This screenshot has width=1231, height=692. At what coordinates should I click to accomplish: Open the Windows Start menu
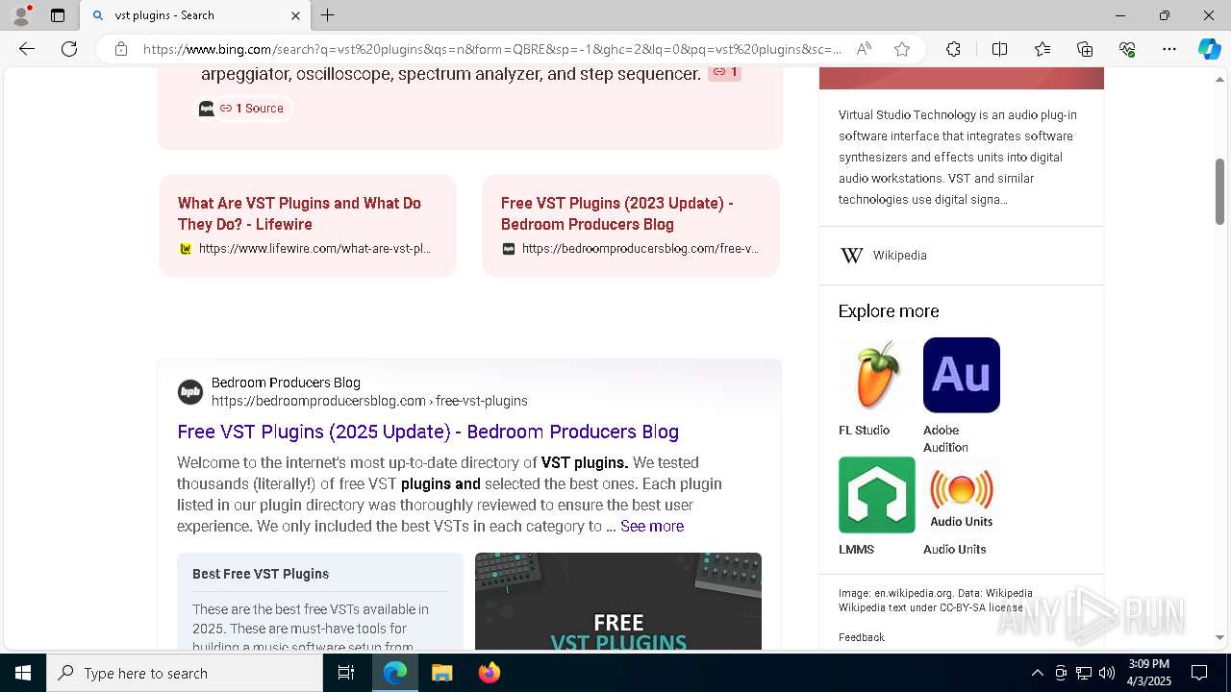(23, 673)
